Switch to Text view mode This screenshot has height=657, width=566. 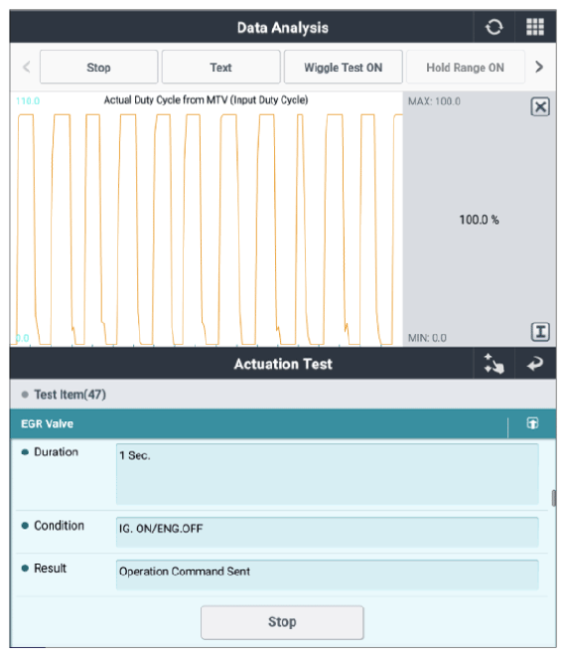point(221,67)
